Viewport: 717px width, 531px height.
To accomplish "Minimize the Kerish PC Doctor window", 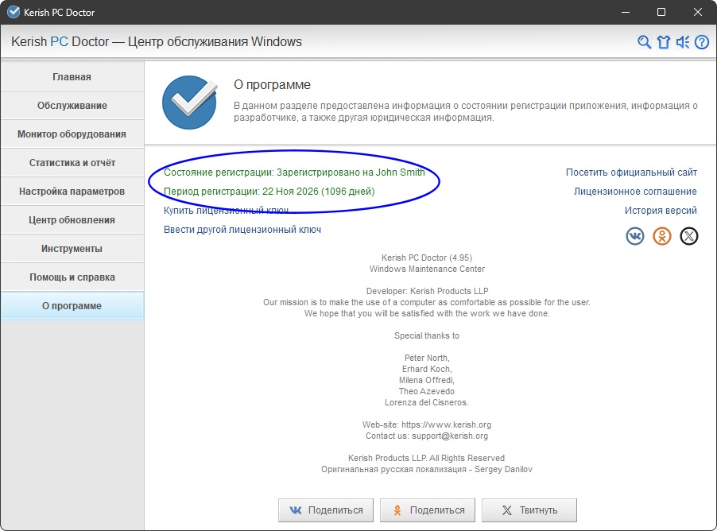I will point(626,13).
